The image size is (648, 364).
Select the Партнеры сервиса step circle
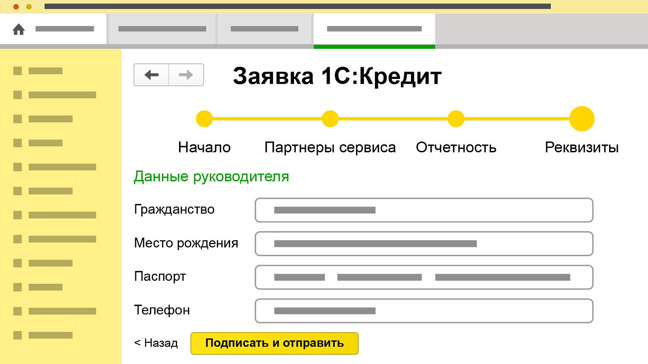pyautogui.click(x=330, y=119)
